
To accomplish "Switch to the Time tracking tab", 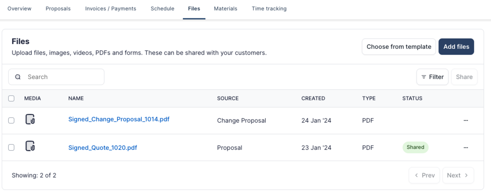I will coord(269,9).
